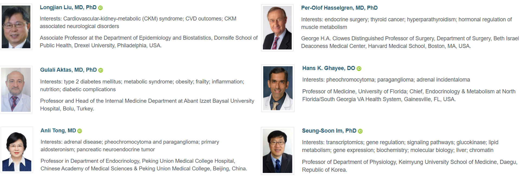Click Hans K. Ghayee's portrait
The width and height of the screenshot is (520, 183).
[278, 88]
